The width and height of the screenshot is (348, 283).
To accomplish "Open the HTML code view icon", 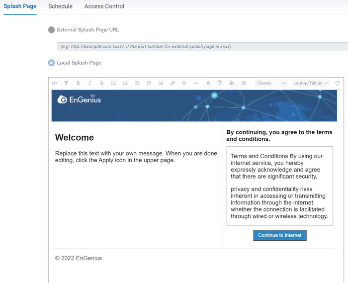I will 54,83.
